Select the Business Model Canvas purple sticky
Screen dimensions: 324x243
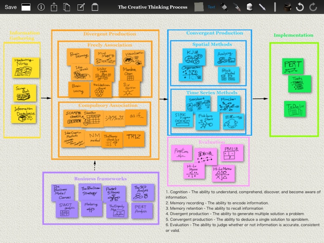(63, 193)
